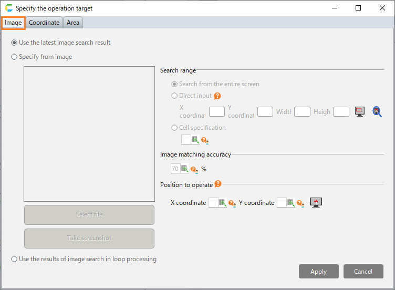Switch to the Coordinate tab
This screenshot has height=290, width=395.
44,23
